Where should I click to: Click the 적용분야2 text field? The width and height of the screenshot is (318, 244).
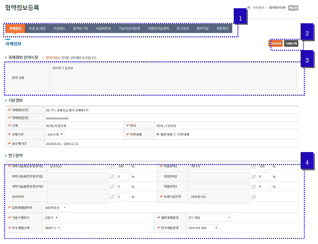click(x=220, y=177)
